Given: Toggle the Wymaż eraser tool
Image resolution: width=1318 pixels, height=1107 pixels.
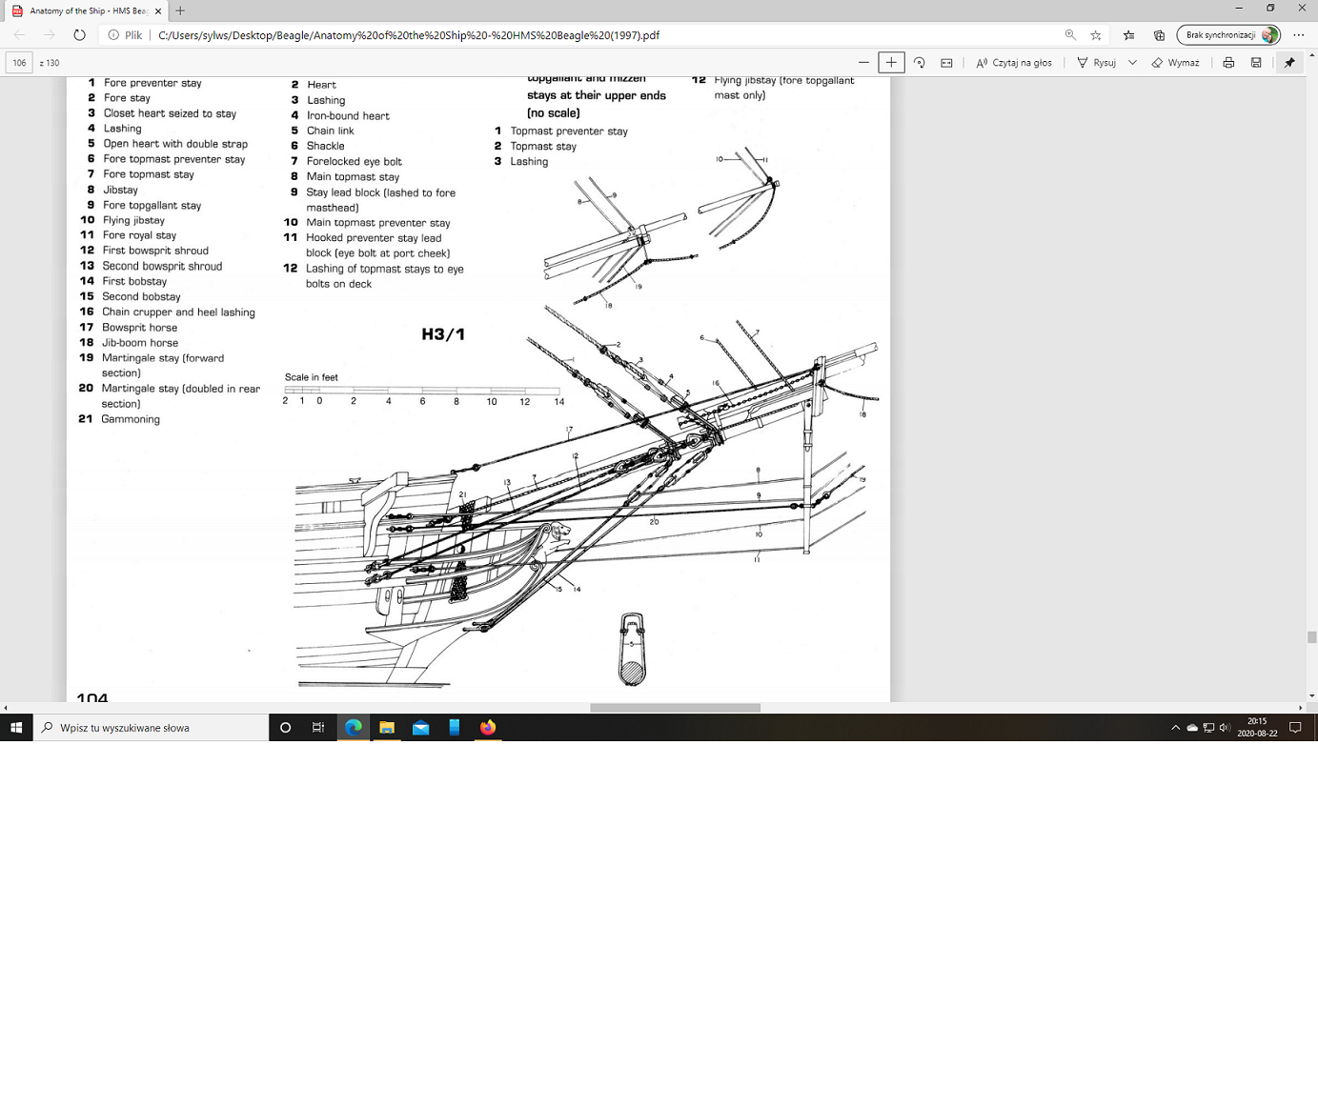Looking at the screenshot, I should 1175,63.
